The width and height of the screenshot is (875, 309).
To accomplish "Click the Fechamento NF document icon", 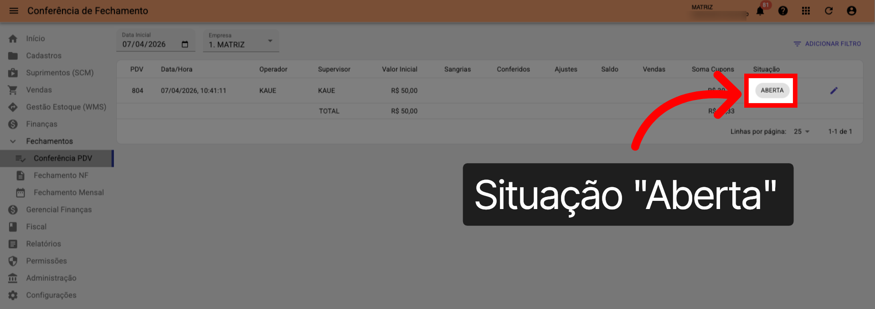I will point(21,175).
